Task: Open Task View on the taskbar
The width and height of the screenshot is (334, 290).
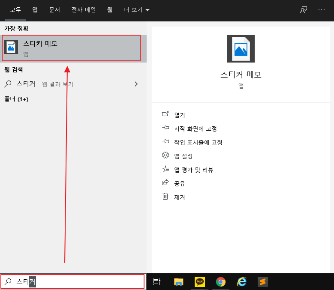Action: click(157, 282)
